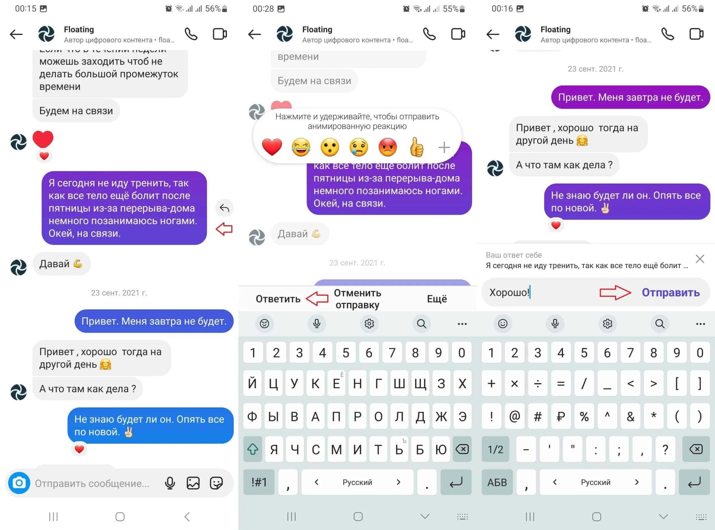Open the camera in the message bar
The width and height of the screenshot is (715, 530).
19,483
